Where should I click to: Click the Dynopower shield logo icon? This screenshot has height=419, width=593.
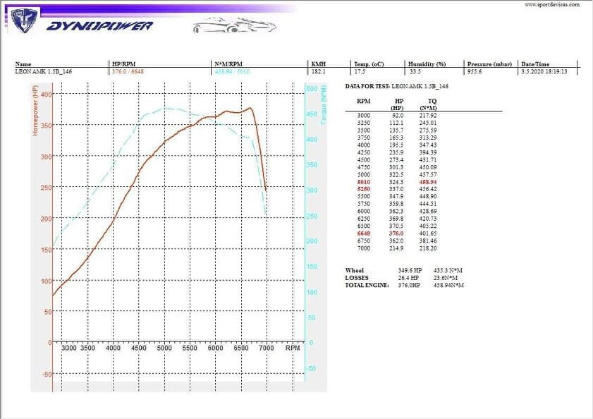click(x=24, y=20)
